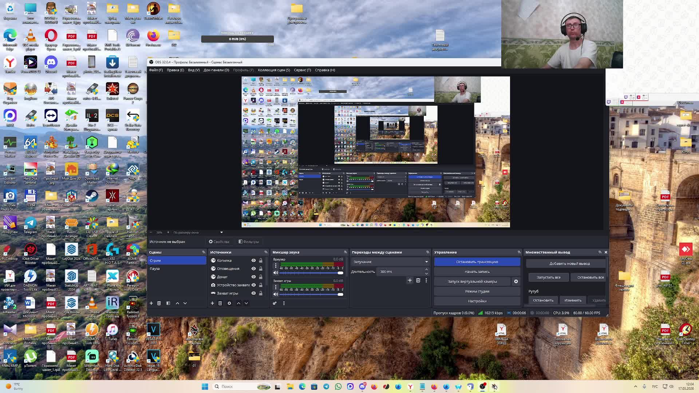Open scene filters icon in Сцены panel
Image resolution: width=699 pixels, height=393 pixels.
click(168, 303)
